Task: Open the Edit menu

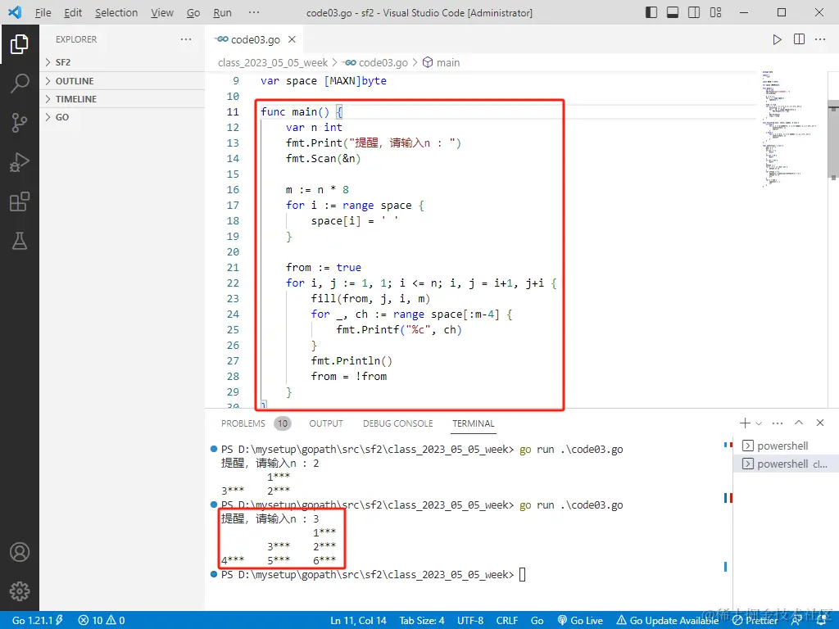Action: 73,12
